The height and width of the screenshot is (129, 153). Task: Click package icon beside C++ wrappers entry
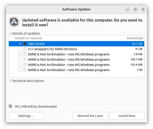tap(25, 49)
